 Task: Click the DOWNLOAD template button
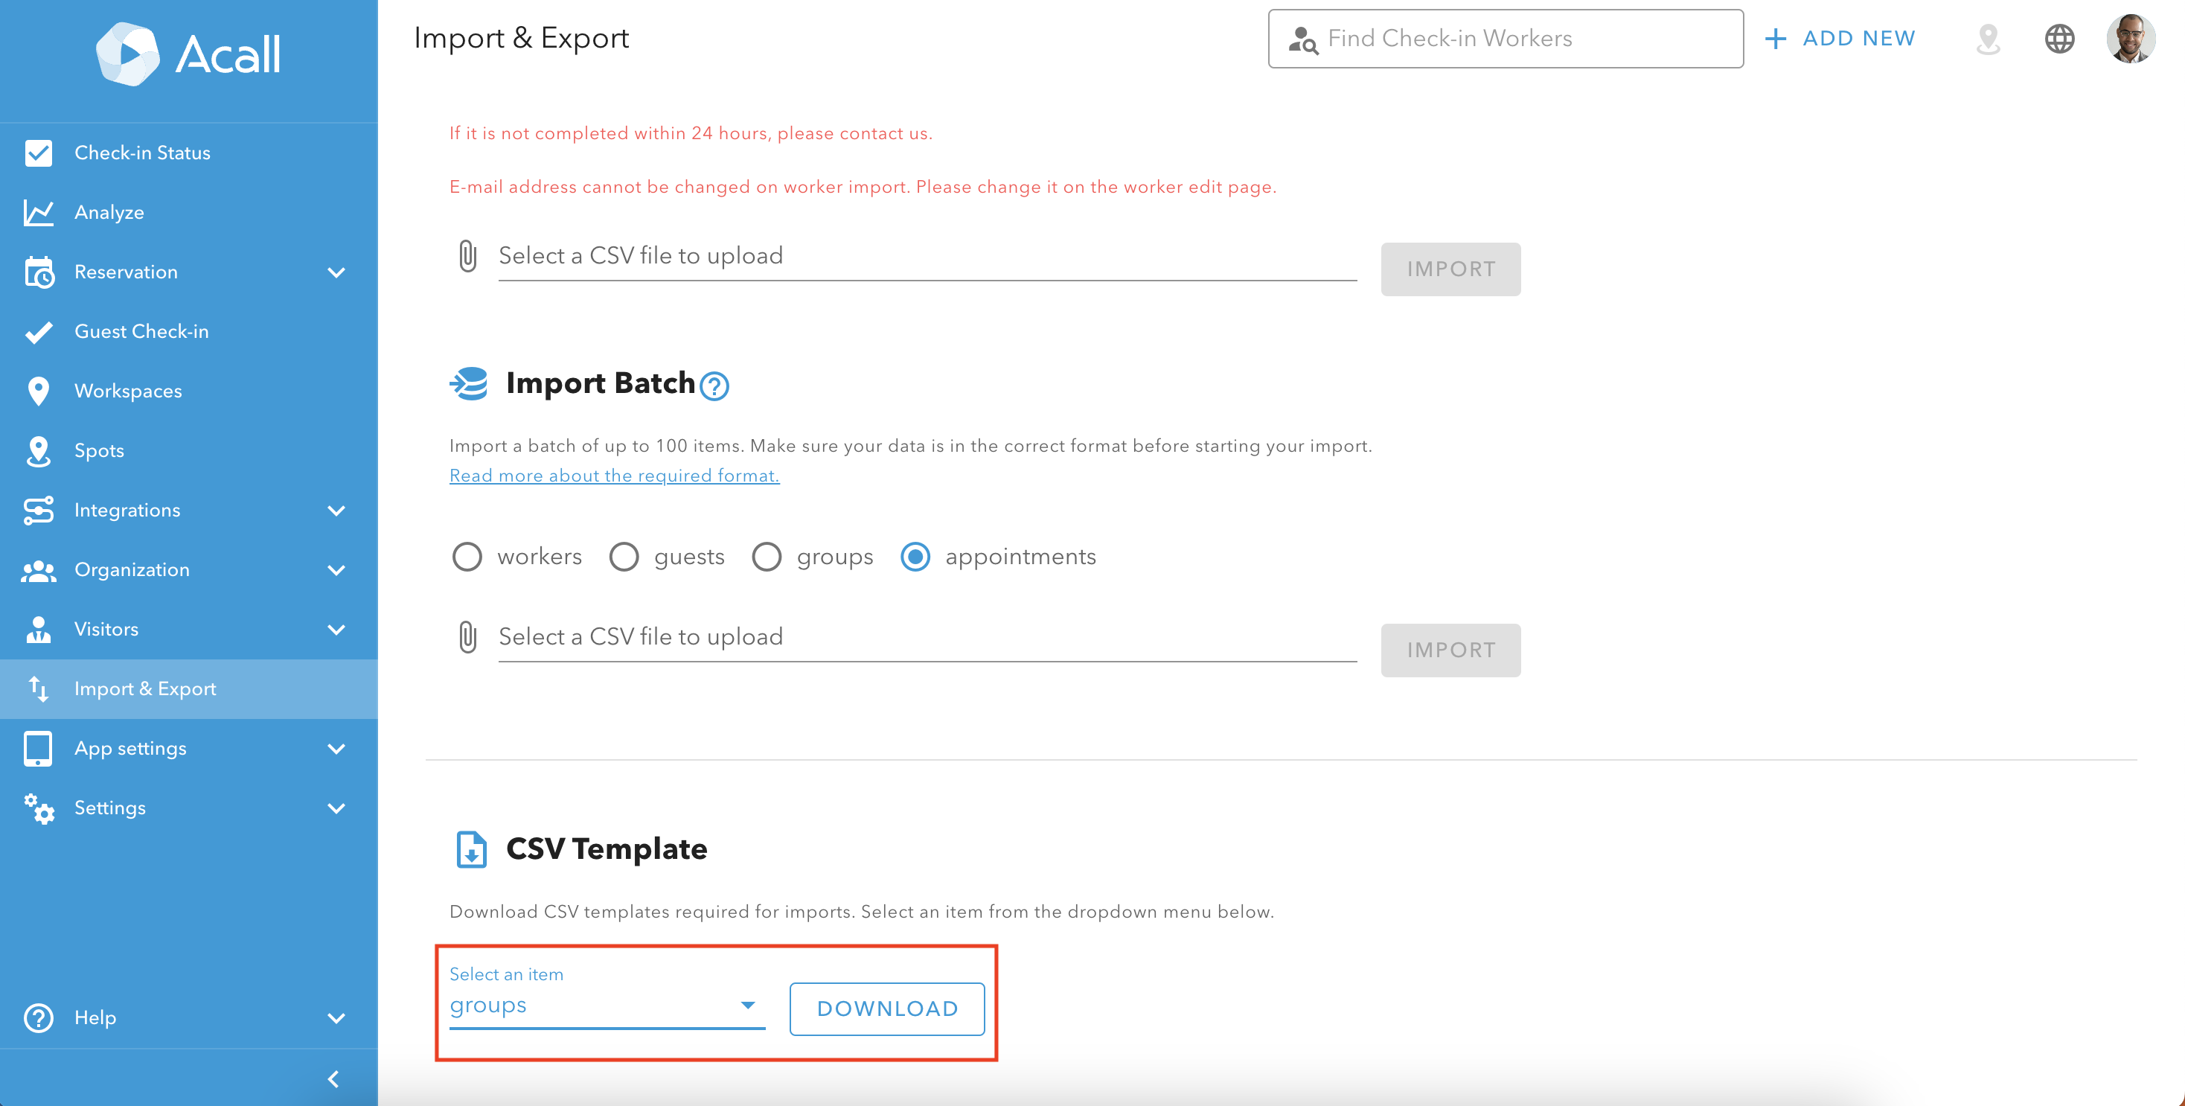pos(887,1009)
